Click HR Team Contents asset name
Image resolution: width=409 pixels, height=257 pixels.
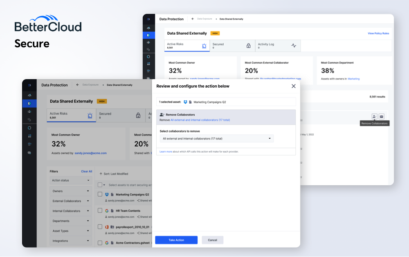coord(128,210)
